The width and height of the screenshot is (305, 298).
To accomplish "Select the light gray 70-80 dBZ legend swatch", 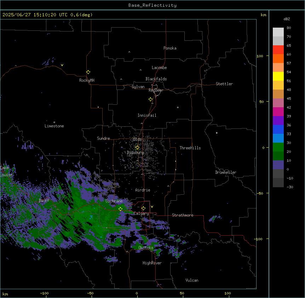I will click(278, 32).
